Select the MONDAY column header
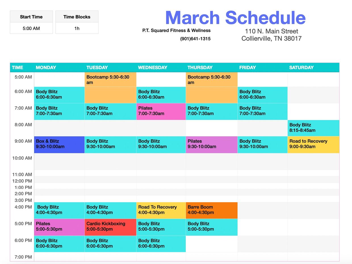Screen dimensions: 352x264 pos(46,67)
